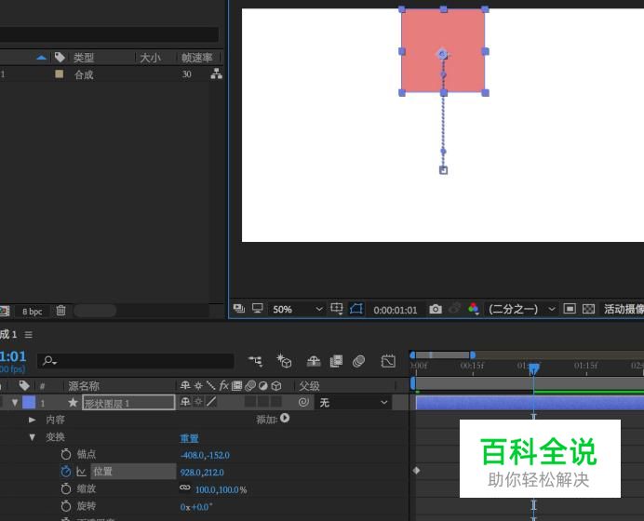Click the 0:00:01:01 current time display

click(x=396, y=310)
